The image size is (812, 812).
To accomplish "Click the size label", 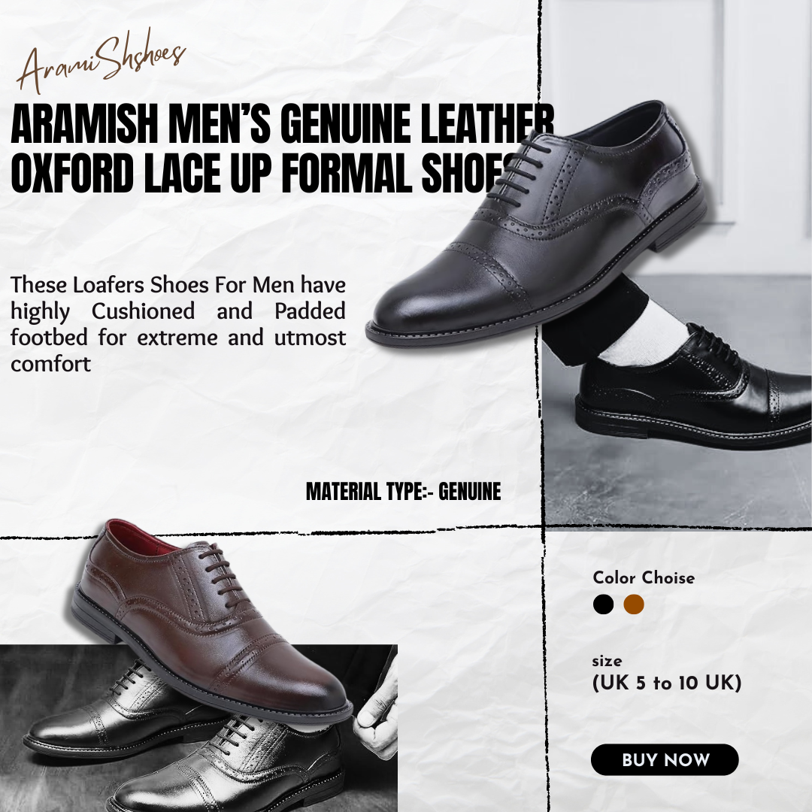I will tap(607, 662).
